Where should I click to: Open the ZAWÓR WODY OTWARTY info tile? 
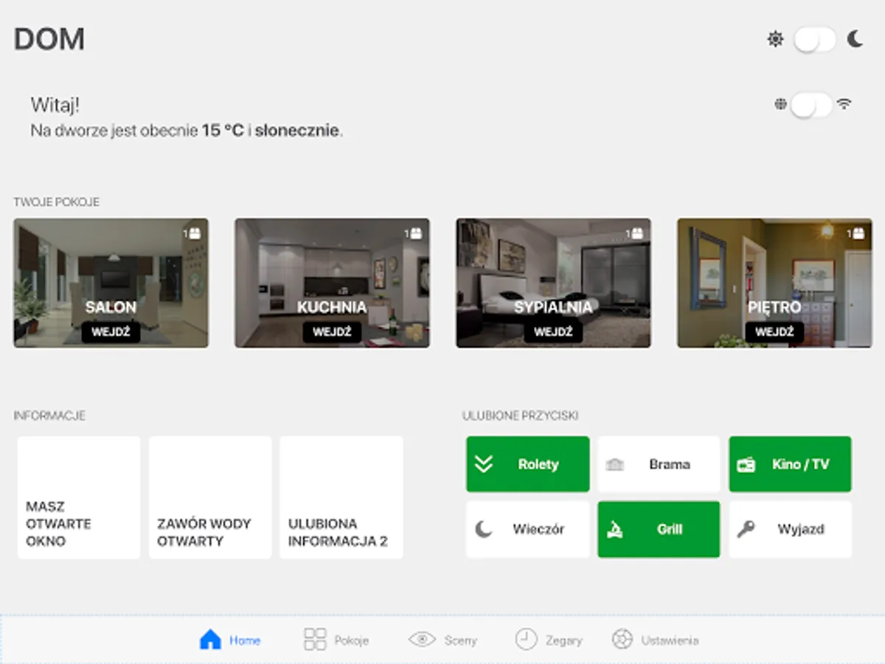click(210, 497)
